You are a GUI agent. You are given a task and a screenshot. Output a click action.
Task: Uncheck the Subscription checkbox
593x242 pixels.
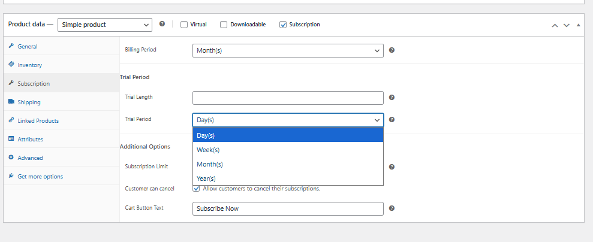pos(283,25)
